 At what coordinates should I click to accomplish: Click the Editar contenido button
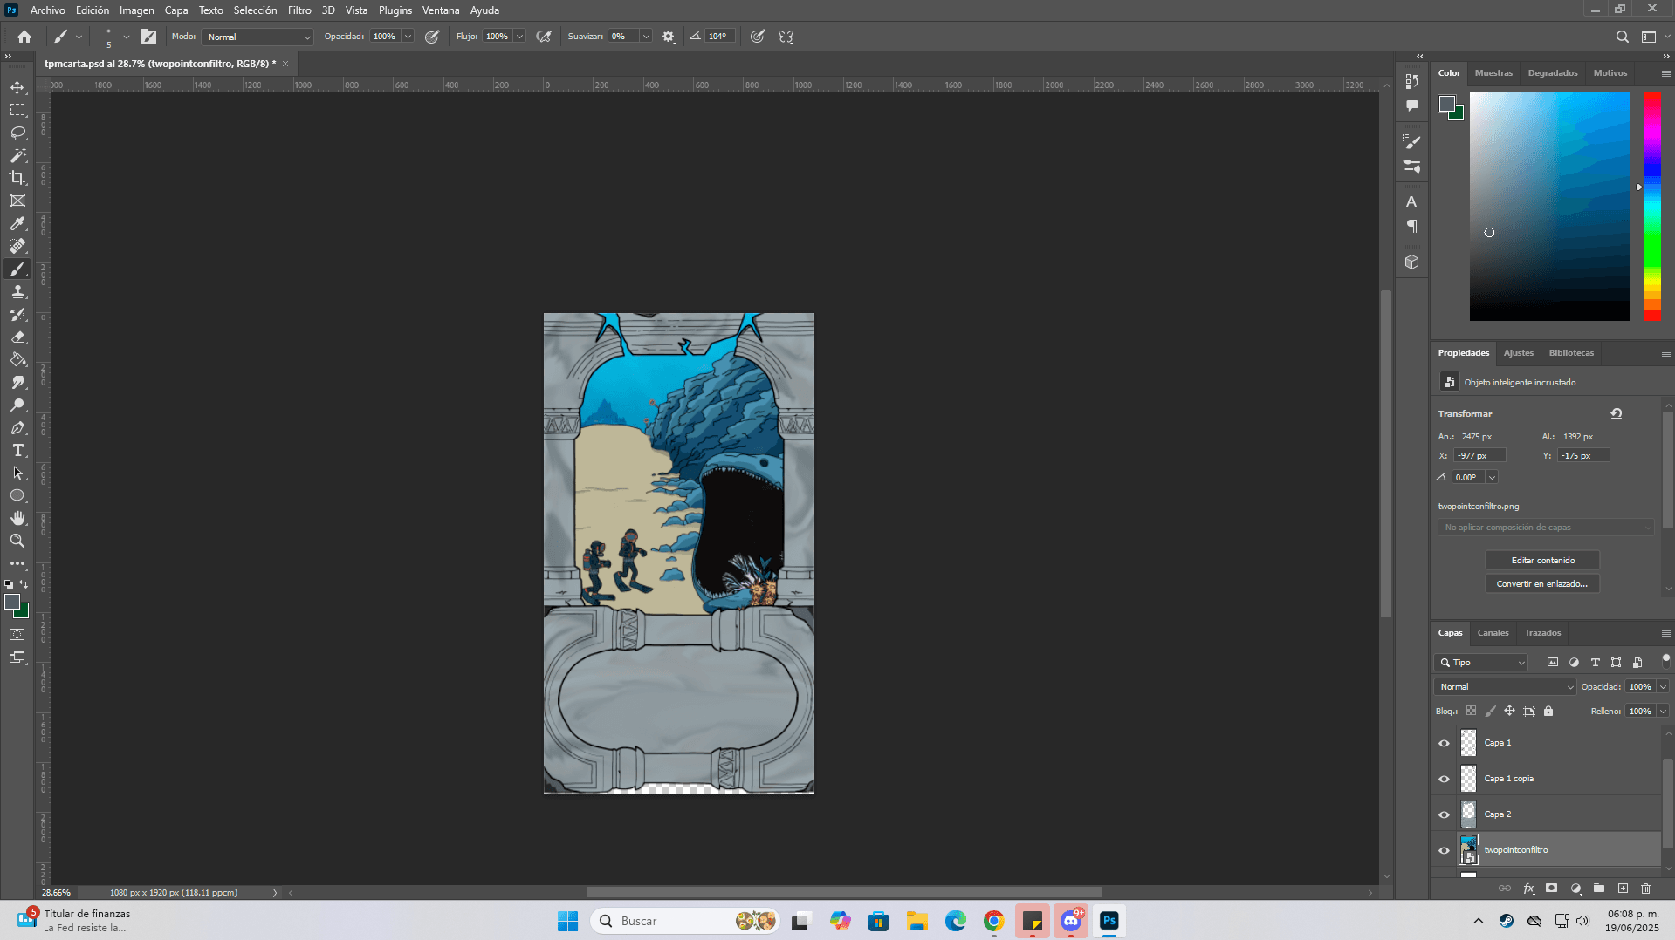click(x=1542, y=561)
